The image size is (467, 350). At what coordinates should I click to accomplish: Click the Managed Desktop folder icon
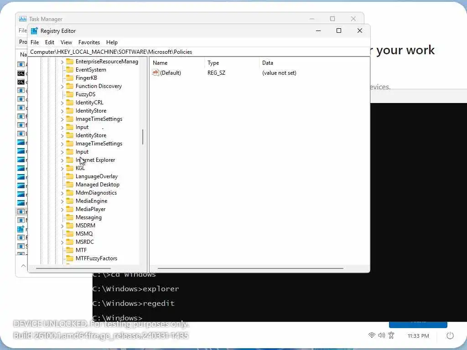[70, 185]
